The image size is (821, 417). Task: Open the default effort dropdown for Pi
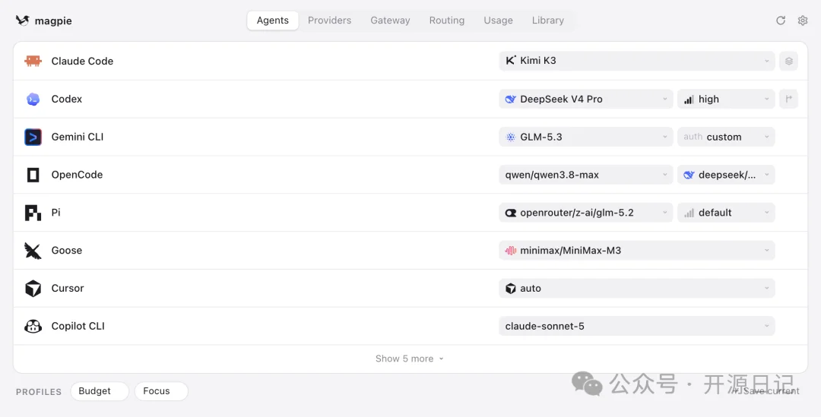coord(726,213)
